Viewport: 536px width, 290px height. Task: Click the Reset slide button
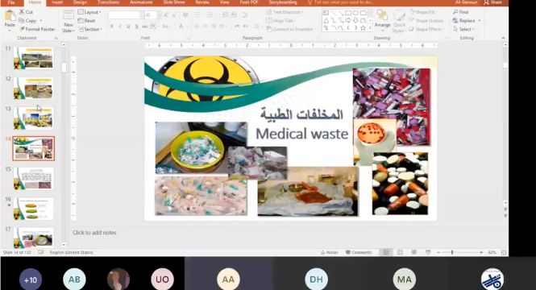(86, 20)
